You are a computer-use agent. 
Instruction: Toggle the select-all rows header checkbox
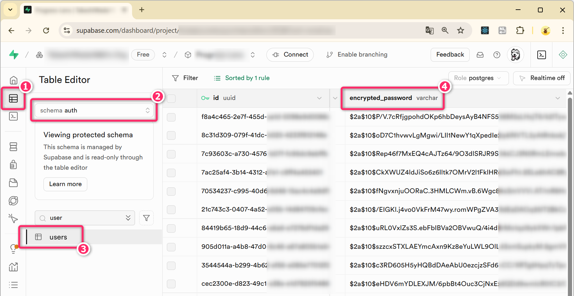pyautogui.click(x=171, y=98)
